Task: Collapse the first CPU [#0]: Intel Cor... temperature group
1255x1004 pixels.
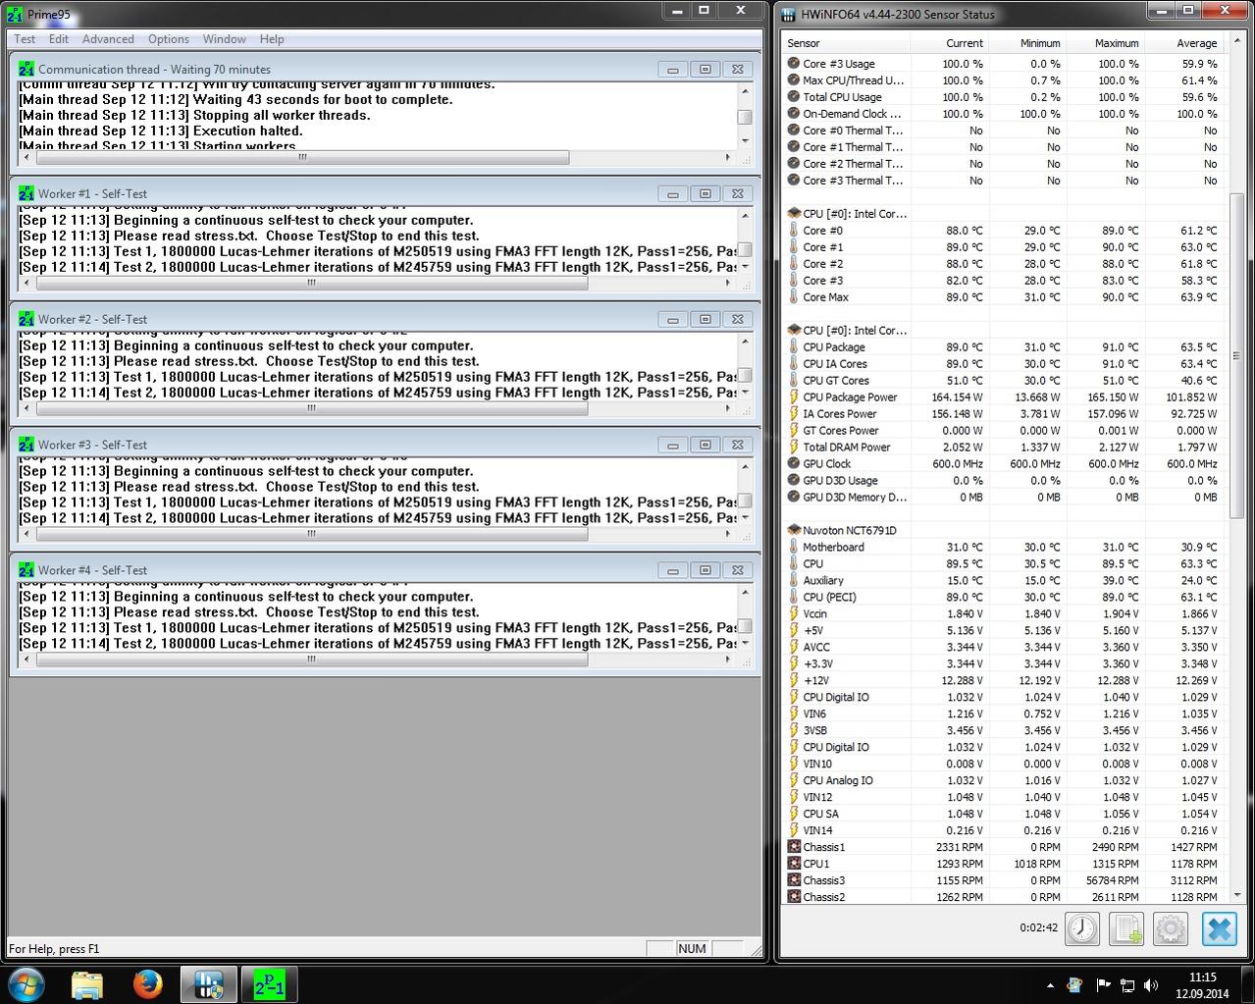Action: pyautogui.click(x=793, y=214)
